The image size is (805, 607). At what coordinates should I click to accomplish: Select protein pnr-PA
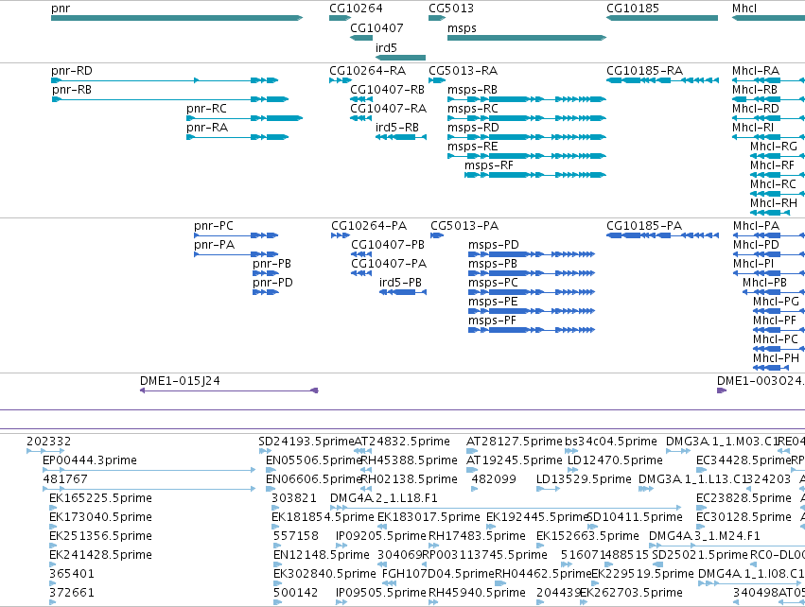(236, 254)
